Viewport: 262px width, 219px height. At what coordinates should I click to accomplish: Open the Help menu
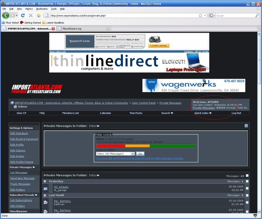(62, 9)
